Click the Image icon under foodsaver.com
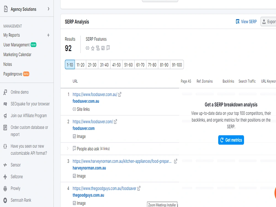The height and width of the screenshot is (207, 276). point(74,136)
